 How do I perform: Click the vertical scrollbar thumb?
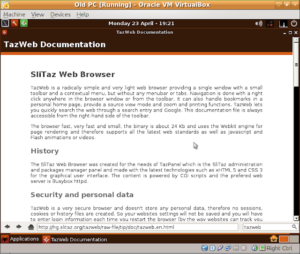click(x=296, y=65)
